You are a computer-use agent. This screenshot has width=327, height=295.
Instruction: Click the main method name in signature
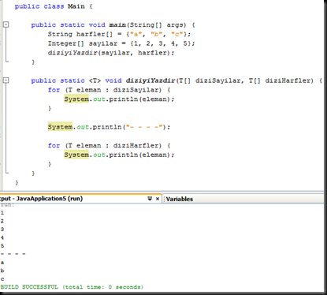117,25
